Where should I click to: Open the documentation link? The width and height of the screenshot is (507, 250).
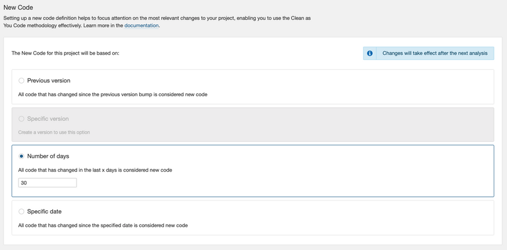coord(141,25)
